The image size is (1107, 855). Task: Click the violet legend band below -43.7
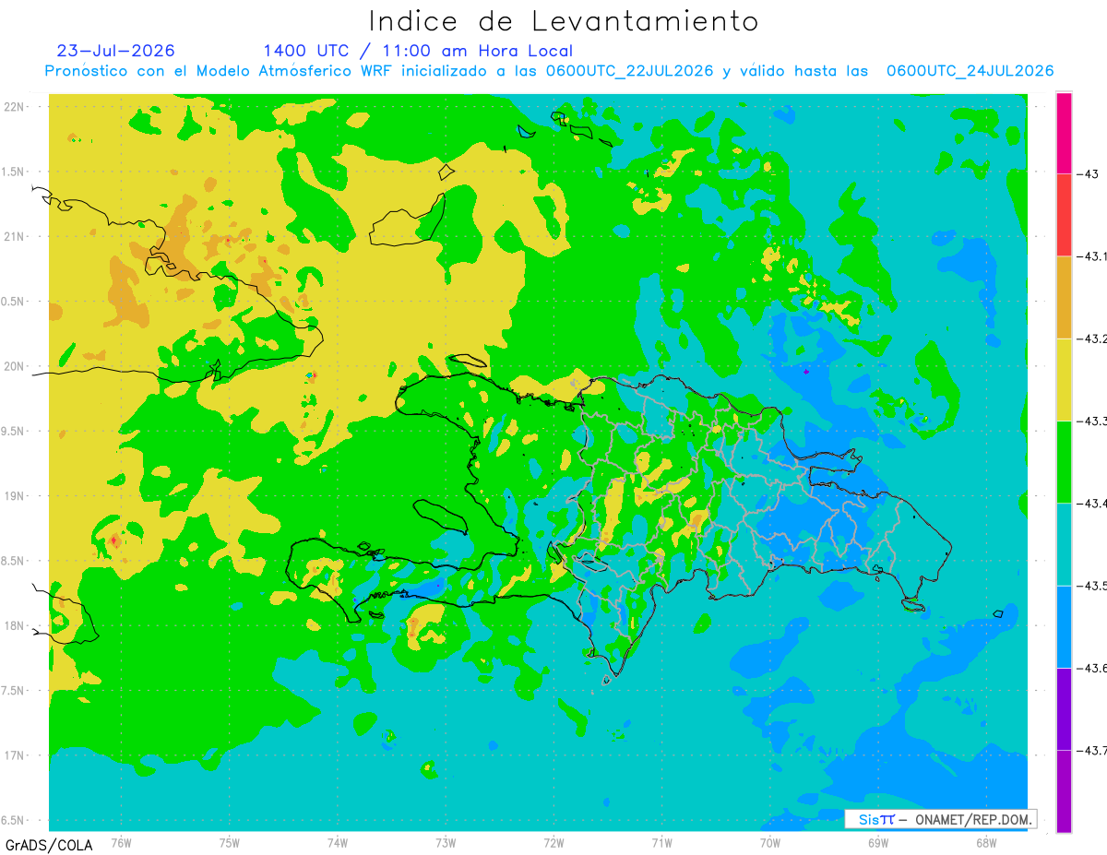1064,790
